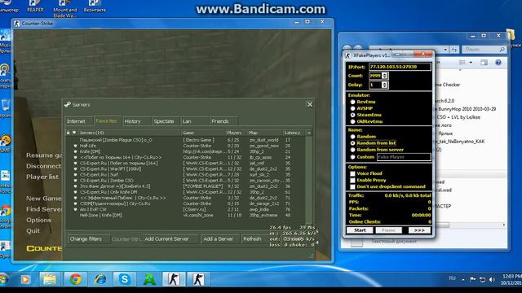Image resolution: width=522 pixels, height=293 pixels.
Task: Open the Explorer address bar dropdown arrow
Action: [445, 50]
